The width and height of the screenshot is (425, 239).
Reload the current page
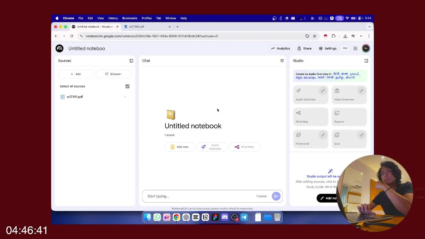tap(72, 36)
